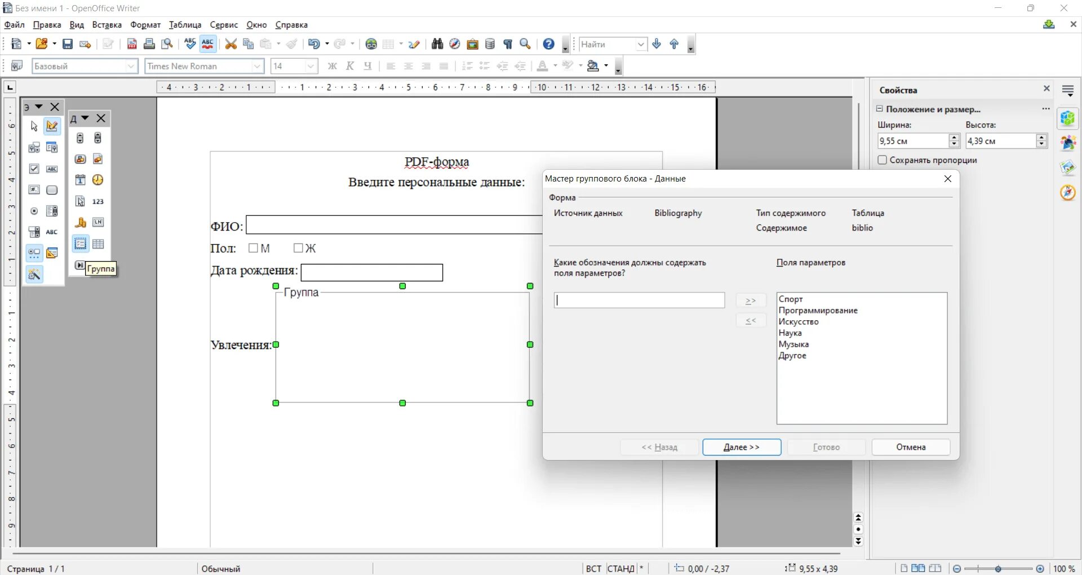Tick the М gender checkbox

(253, 248)
